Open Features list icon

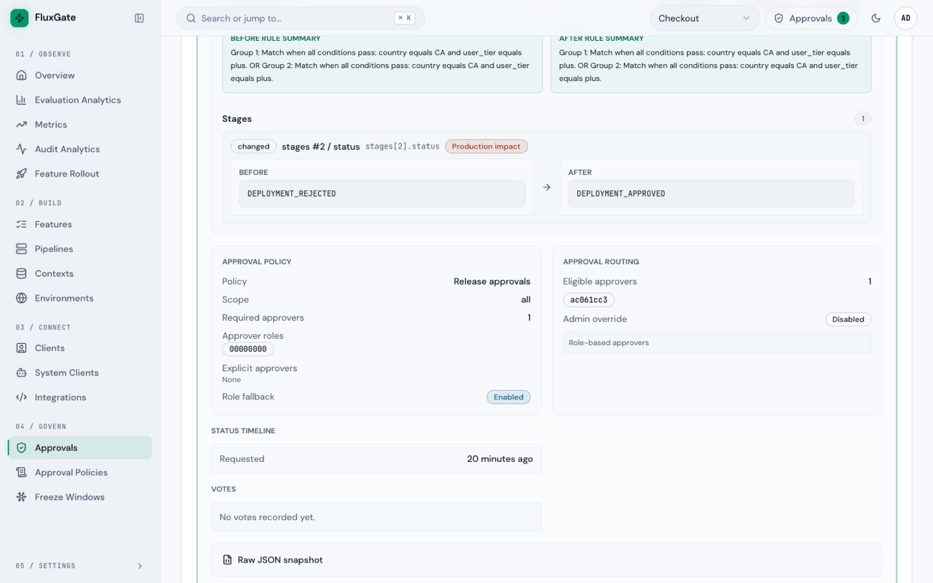pos(22,224)
